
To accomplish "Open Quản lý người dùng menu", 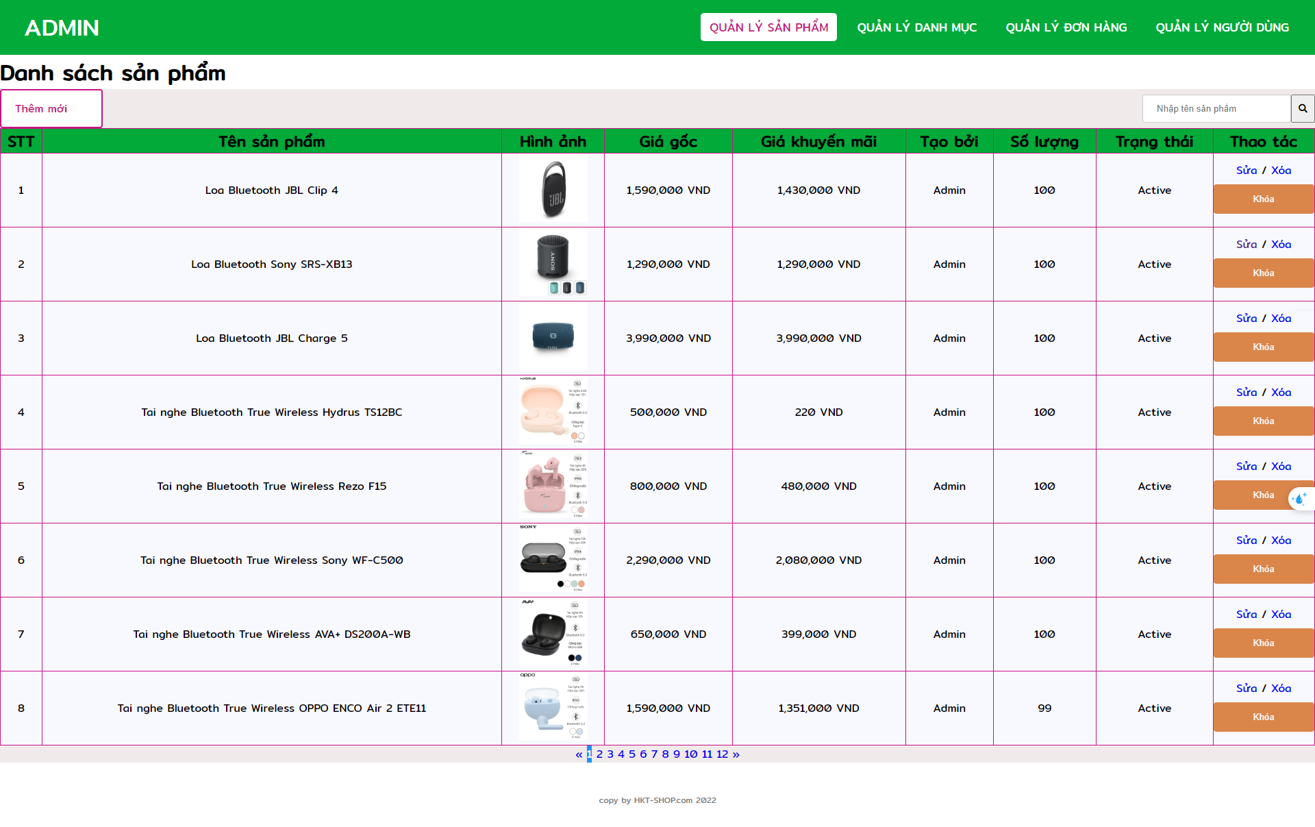I will pos(1222,27).
